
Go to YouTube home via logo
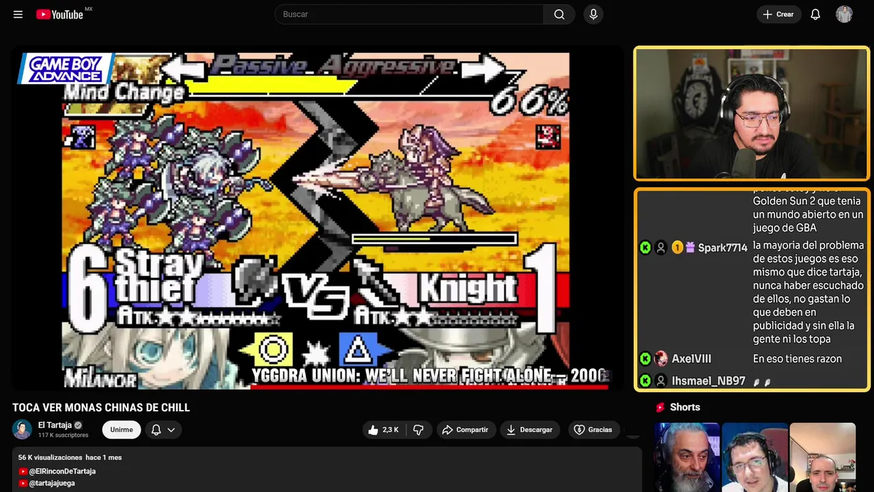pyautogui.click(x=59, y=14)
